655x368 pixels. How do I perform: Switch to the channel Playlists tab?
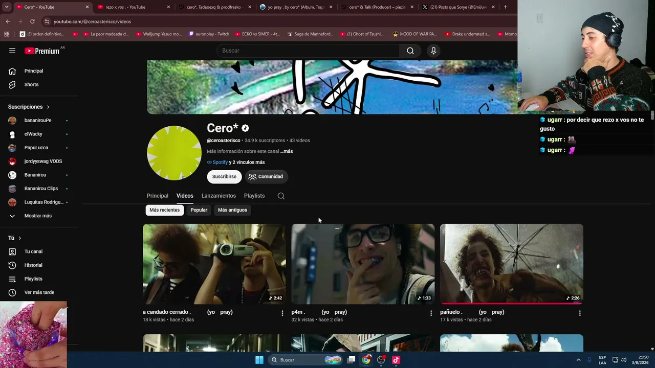pos(254,196)
